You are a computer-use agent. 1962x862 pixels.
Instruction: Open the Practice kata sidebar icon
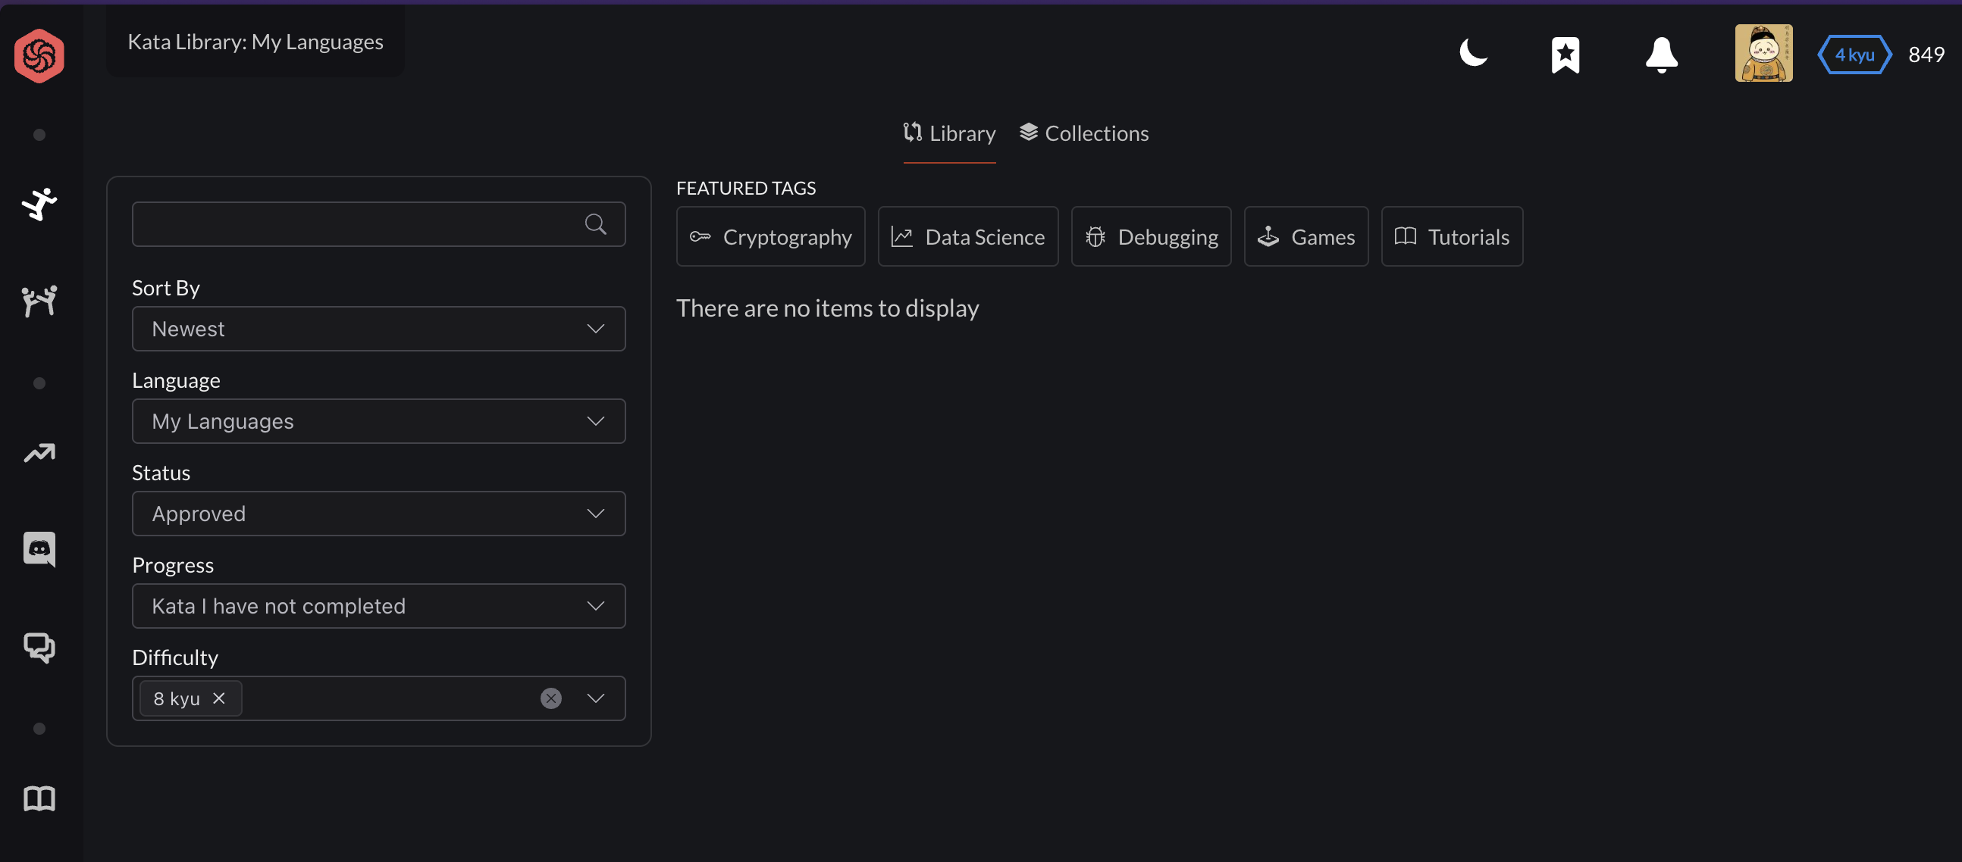pyautogui.click(x=39, y=204)
